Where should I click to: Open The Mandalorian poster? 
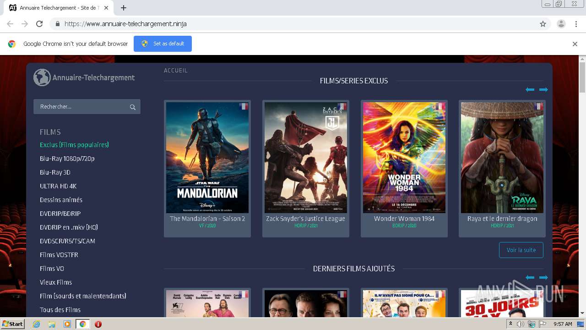(207, 158)
